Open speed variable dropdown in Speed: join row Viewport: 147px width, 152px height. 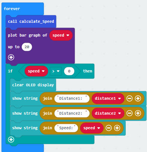tap(92, 128)
